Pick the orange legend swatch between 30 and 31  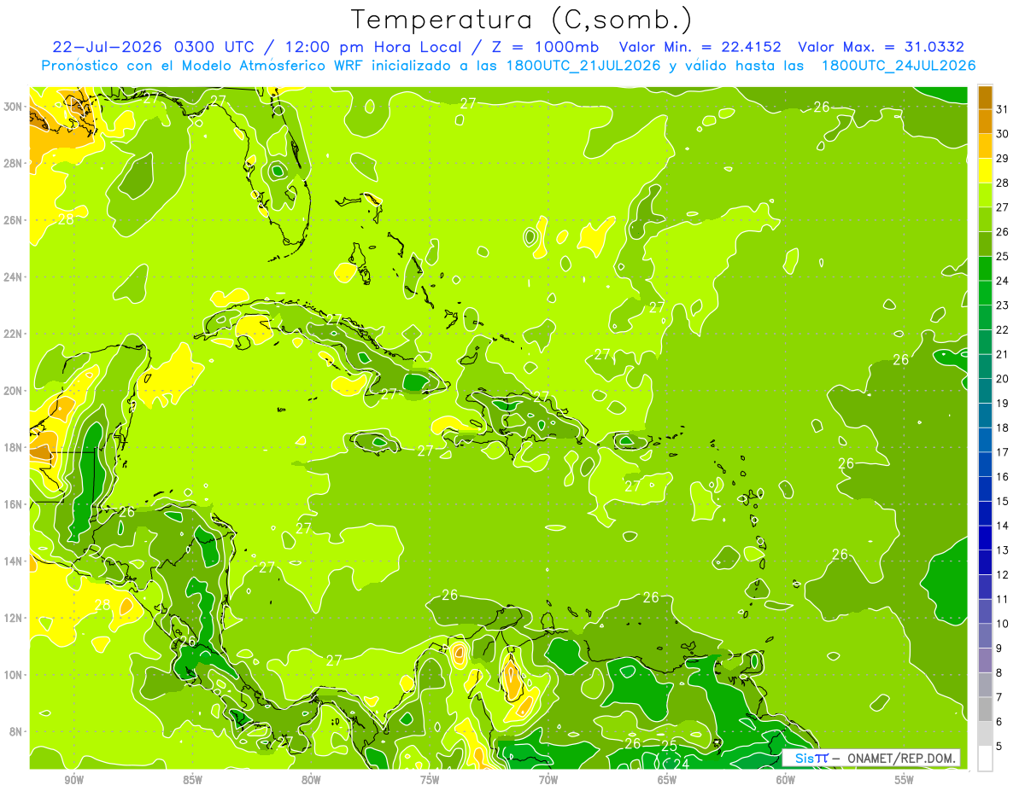coord(985,120)
